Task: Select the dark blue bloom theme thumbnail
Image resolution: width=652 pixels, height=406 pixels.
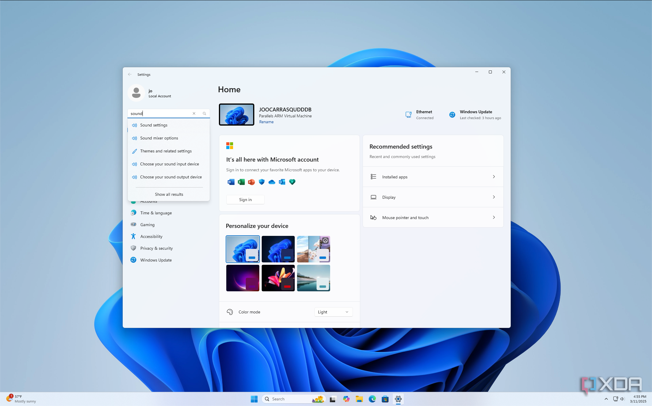Action: [278, 249]
